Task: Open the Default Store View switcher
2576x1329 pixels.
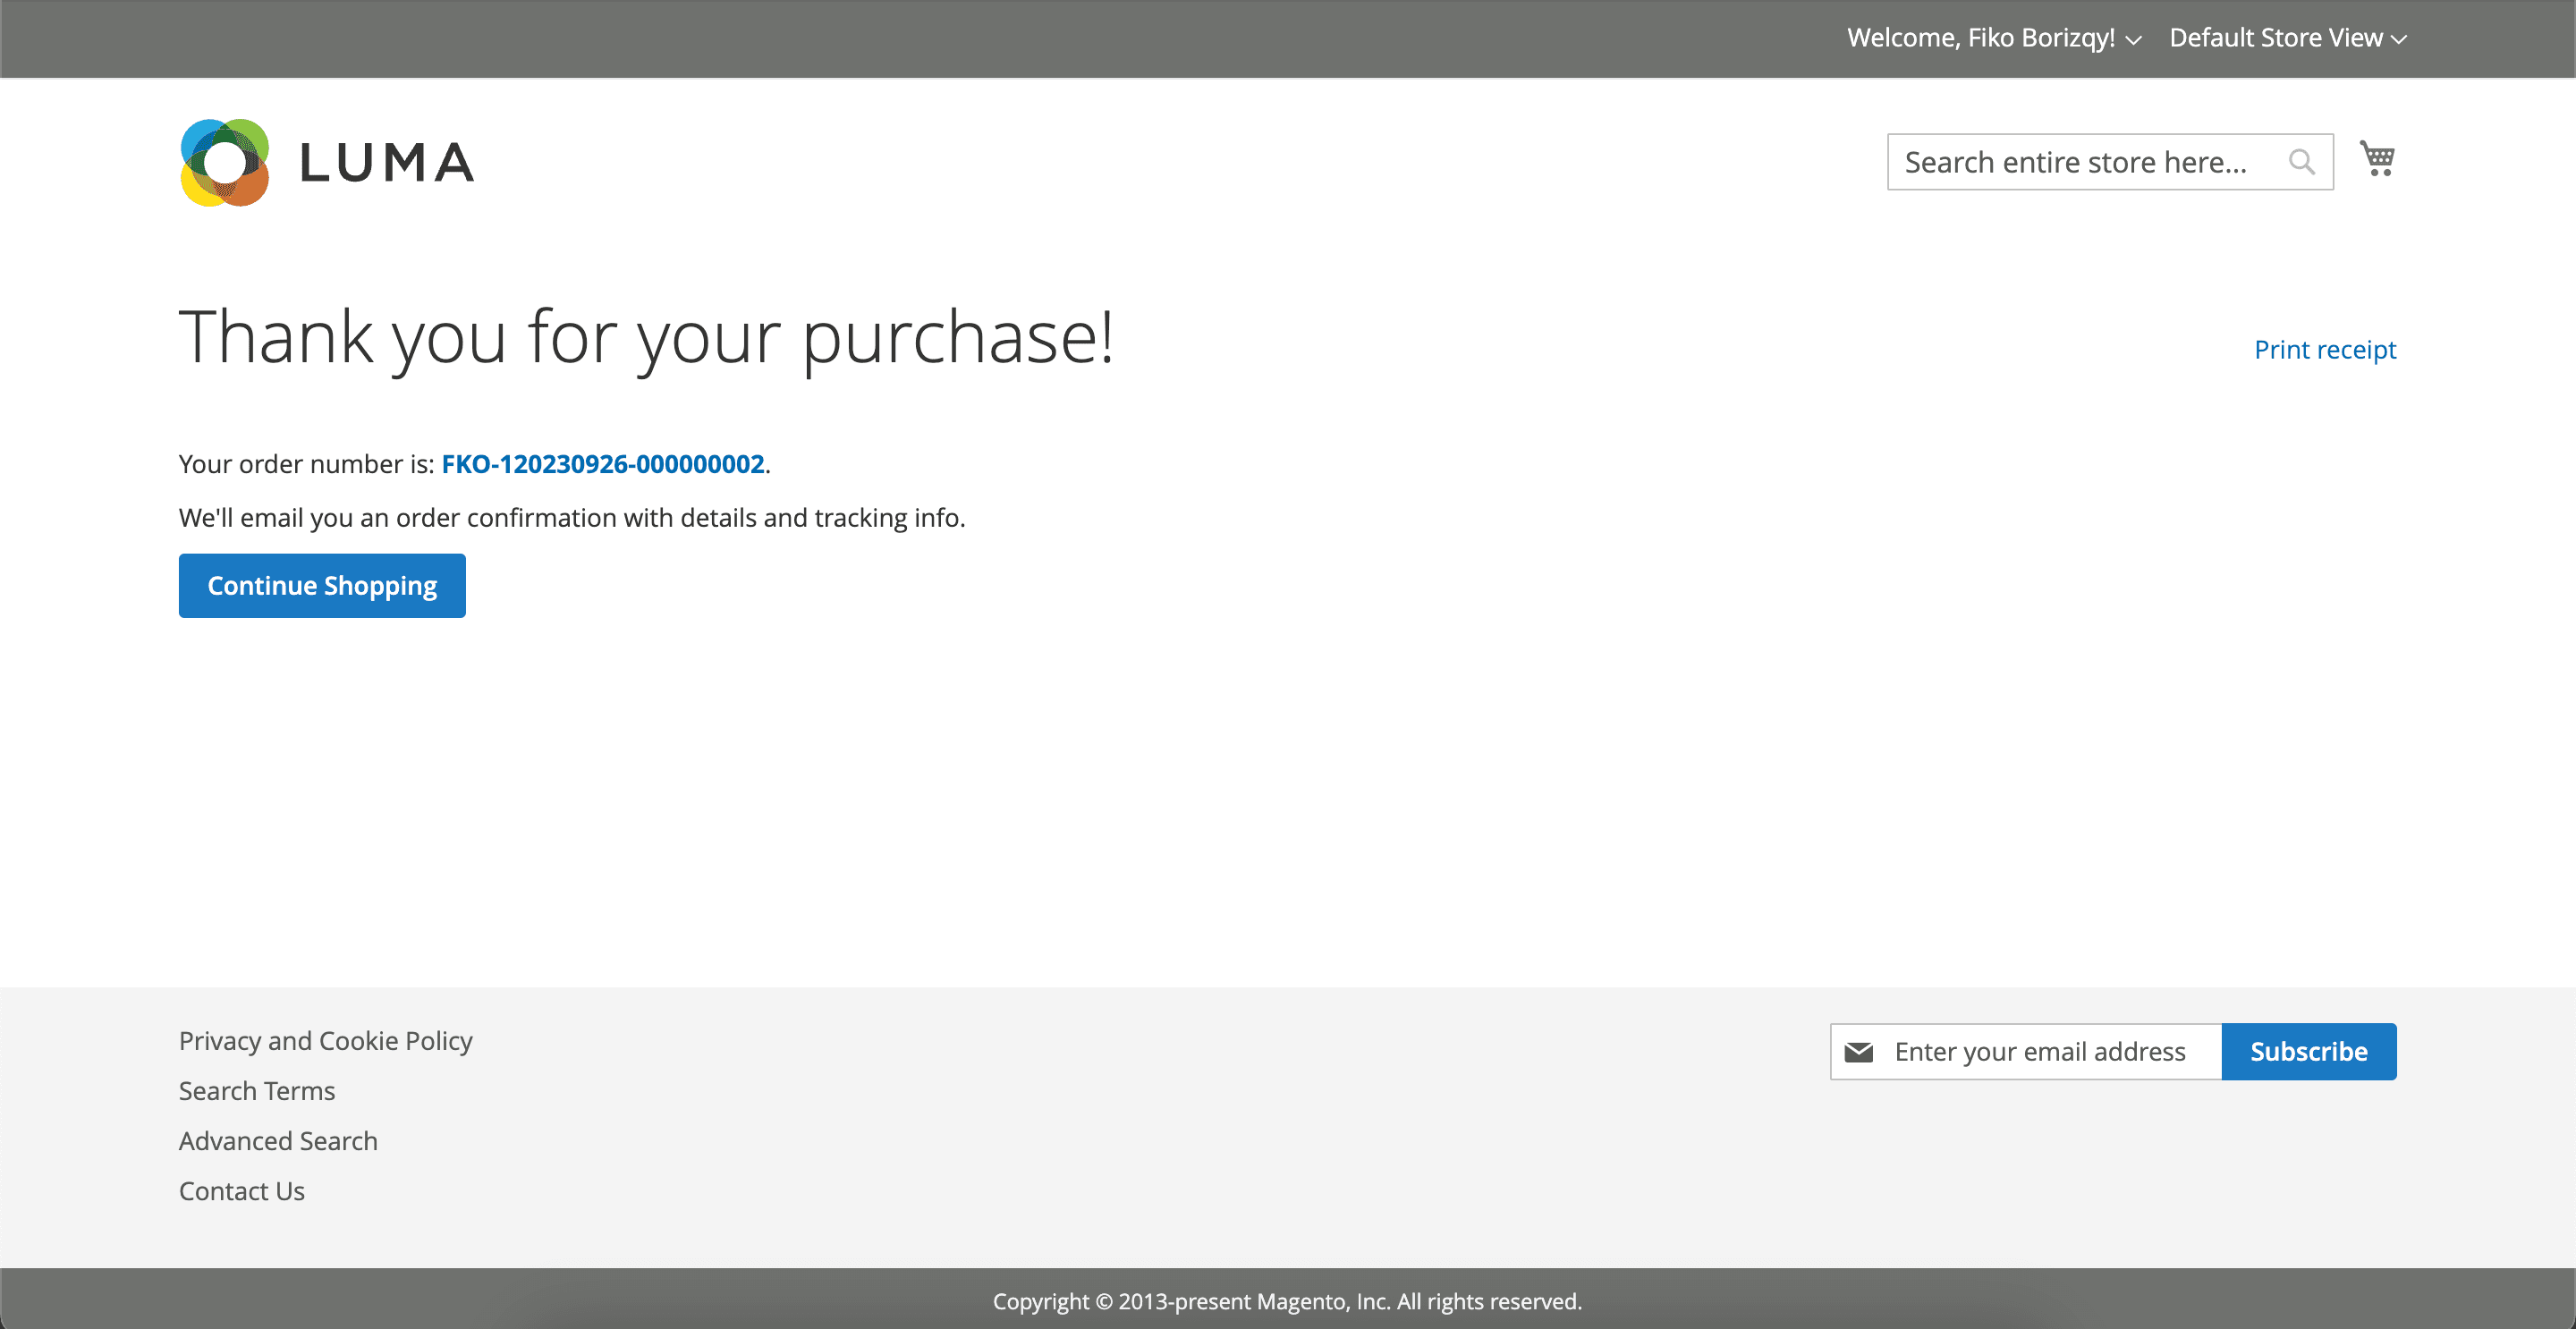Action: [x=2287, y=38]
